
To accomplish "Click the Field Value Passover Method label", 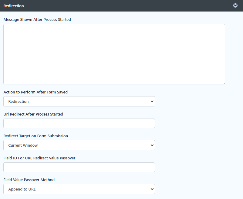I will [x=29, y=180].
